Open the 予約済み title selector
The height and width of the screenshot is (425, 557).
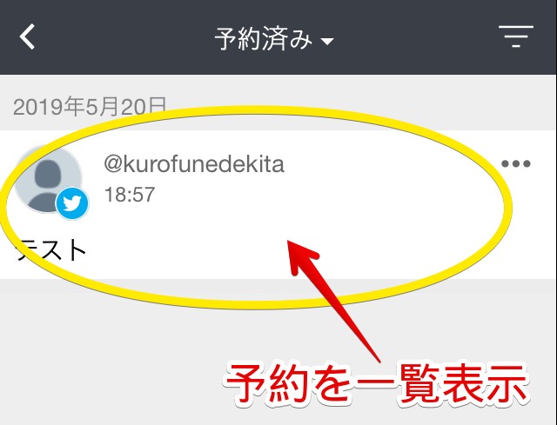click(274, 38)
